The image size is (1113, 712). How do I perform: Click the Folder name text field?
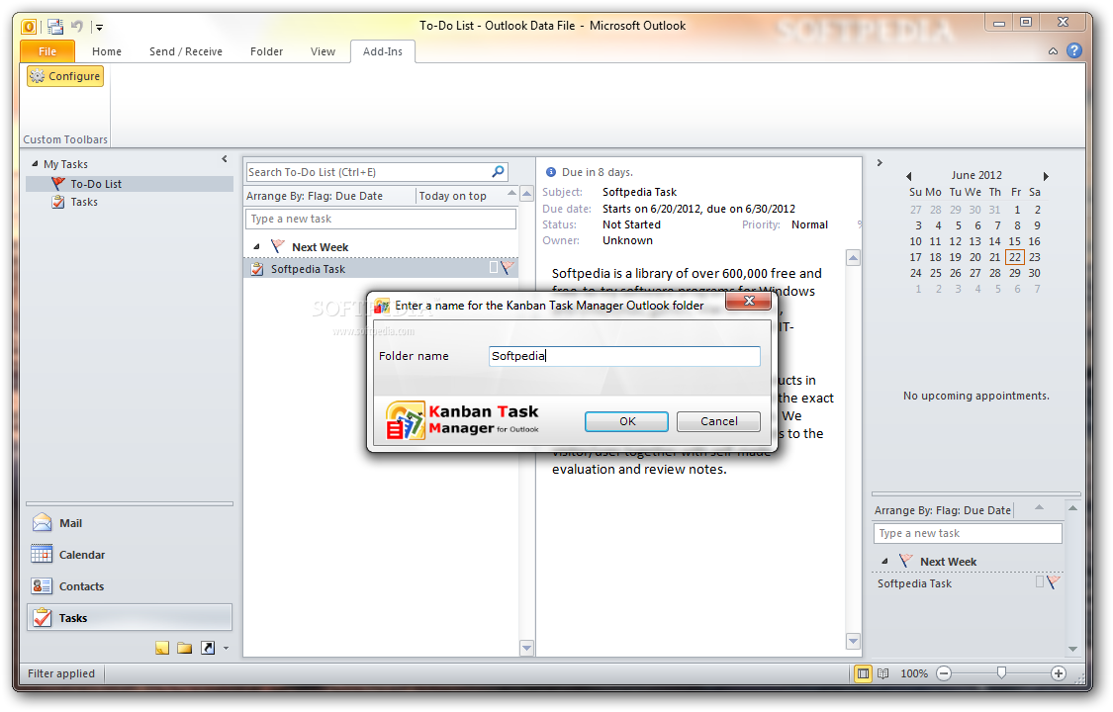click(x=624, y=356)
